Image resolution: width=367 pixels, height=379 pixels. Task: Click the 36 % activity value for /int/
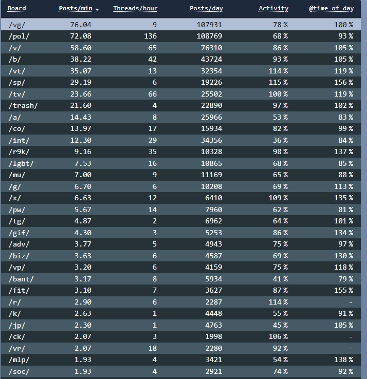coord(281,140)
